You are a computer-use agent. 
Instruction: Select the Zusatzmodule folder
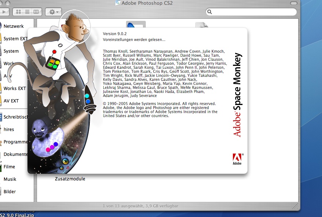(x=70, y=179)
